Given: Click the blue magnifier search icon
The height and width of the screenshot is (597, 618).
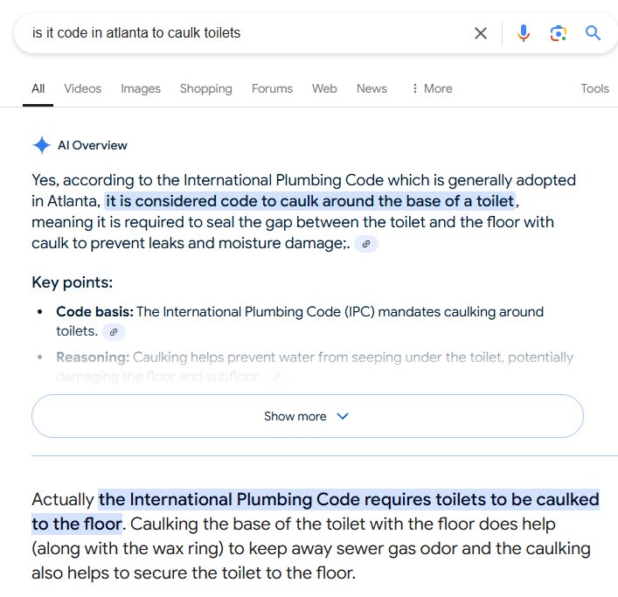Looking at the screenshot, I should [x=593, y=33].
